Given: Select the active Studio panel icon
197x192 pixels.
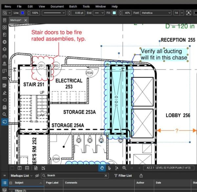Looking at the screenshot, I should point(5,122).
